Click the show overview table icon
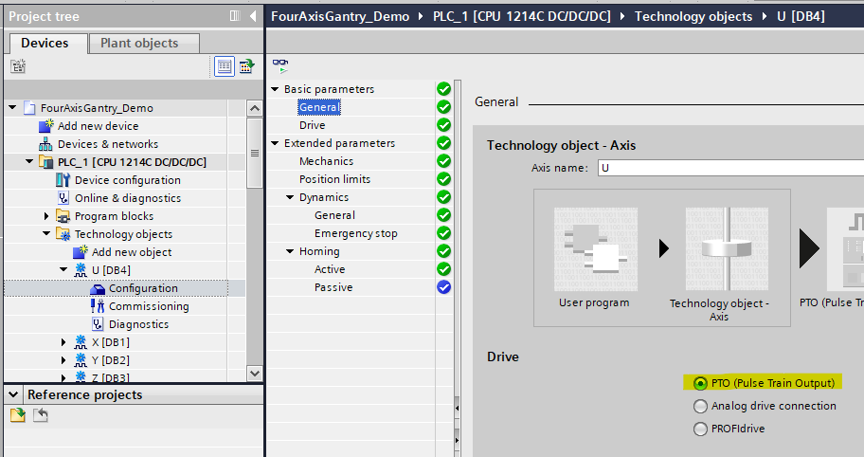Viewport: 864px width, 457px height. click(x=225, y=66)
